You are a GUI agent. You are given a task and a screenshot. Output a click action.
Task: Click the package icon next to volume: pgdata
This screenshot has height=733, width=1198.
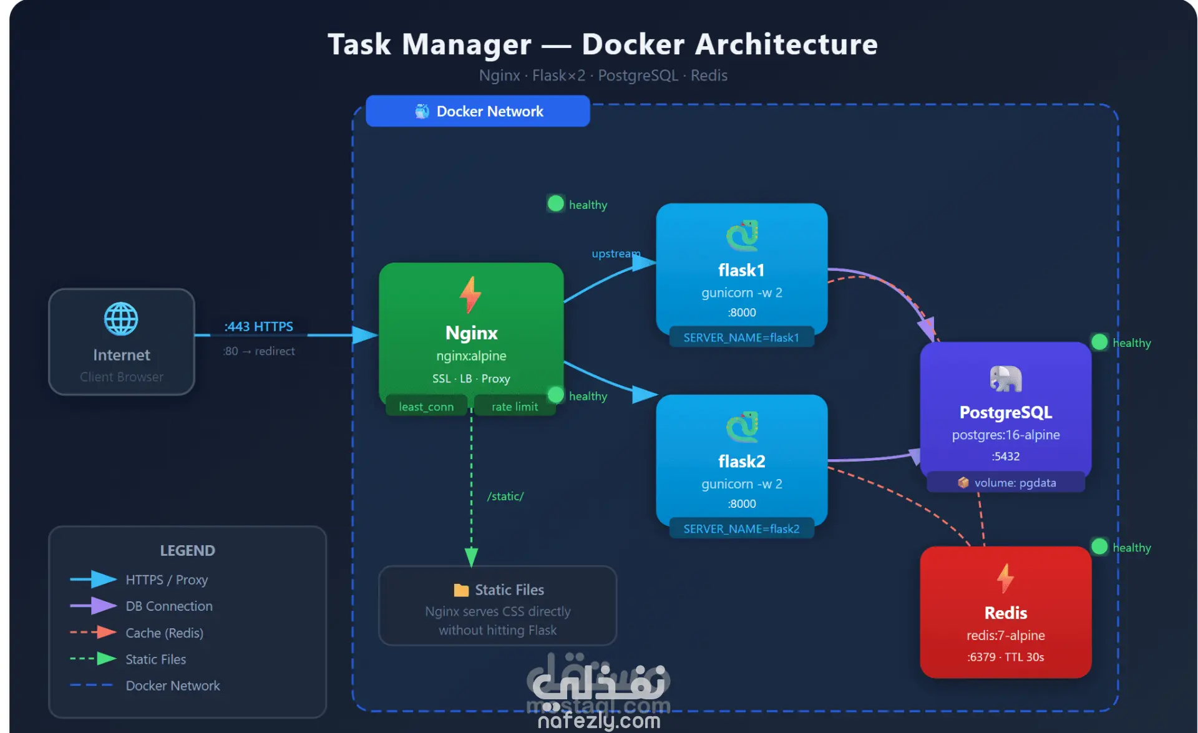[x=963, y=483]
